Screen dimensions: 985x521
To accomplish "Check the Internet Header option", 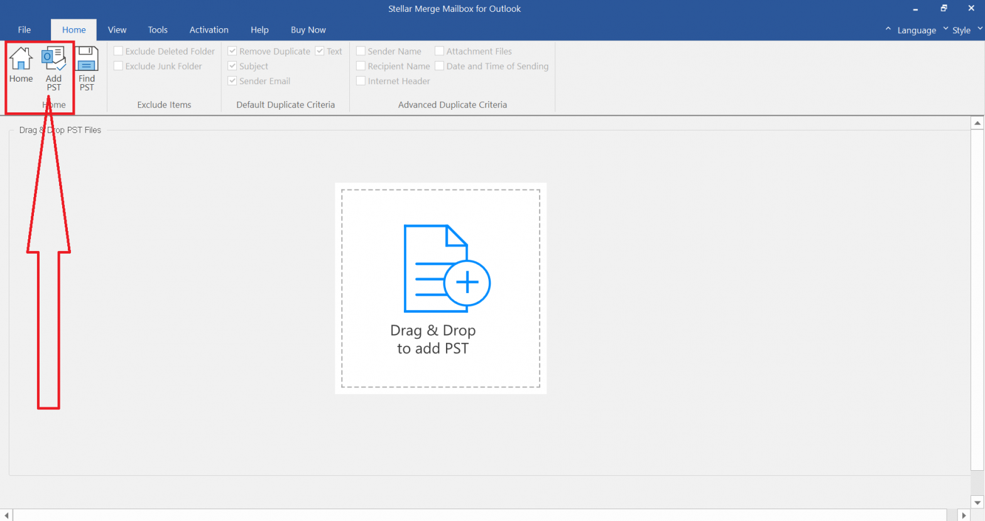I will coord(361,81).
